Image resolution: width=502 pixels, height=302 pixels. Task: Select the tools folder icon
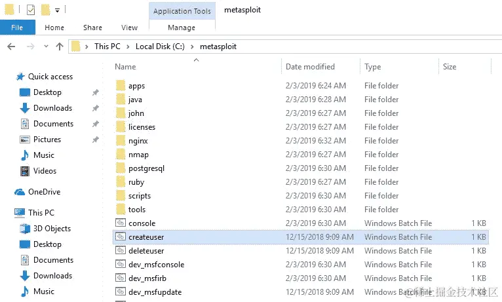point(121,209)
